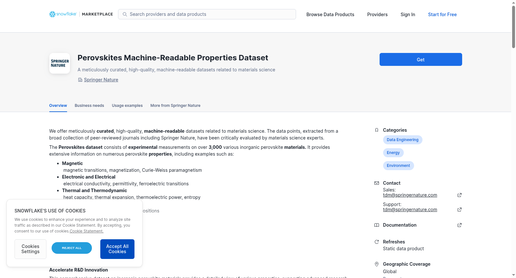Open Browse Data Products menu
The width and height of the screenshot is (516, 278).
tap(330, 15)
